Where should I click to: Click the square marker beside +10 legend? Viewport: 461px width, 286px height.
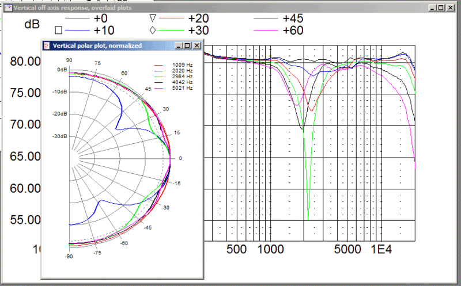[59, 30]
